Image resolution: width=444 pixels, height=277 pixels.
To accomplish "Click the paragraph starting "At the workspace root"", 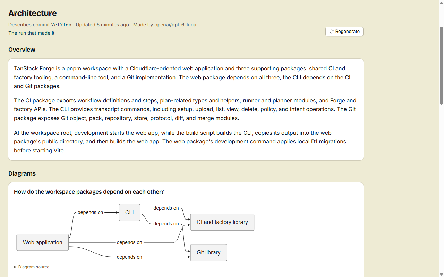I will click(x=186, y=142).
